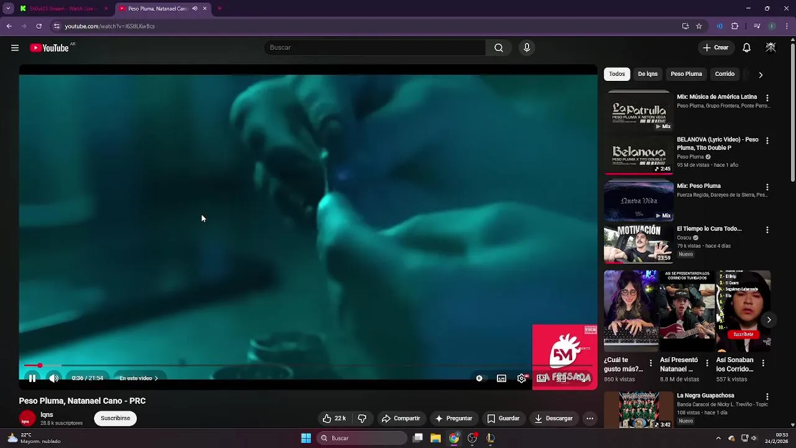Click the address bar URL

point(110,26)
